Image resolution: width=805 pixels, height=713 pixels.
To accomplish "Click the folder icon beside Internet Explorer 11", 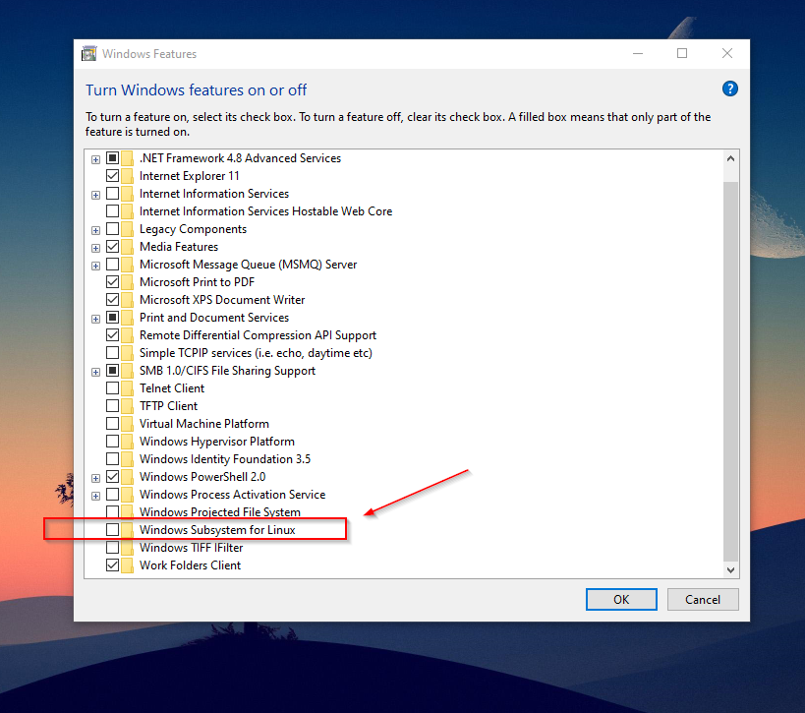I will (128, 176).
